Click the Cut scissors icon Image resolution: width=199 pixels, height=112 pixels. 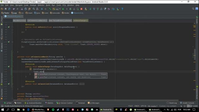click(x=22, y=9)
